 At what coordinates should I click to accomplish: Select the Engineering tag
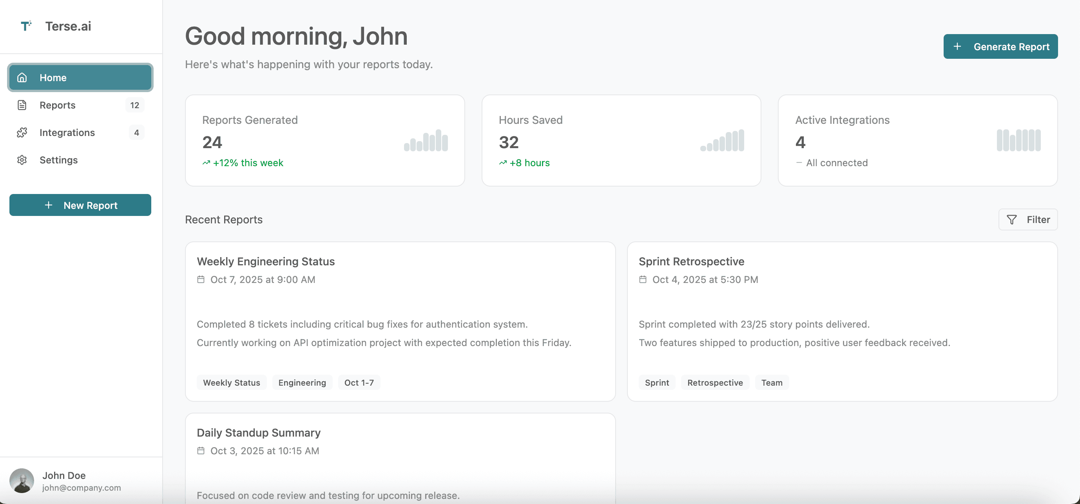coord(302,383)
